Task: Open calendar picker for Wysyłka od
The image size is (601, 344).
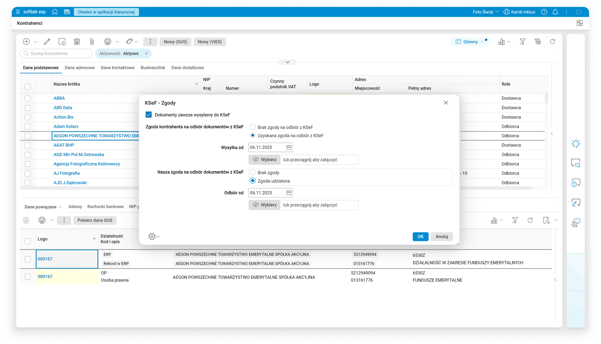Action: tap(289, 147)
